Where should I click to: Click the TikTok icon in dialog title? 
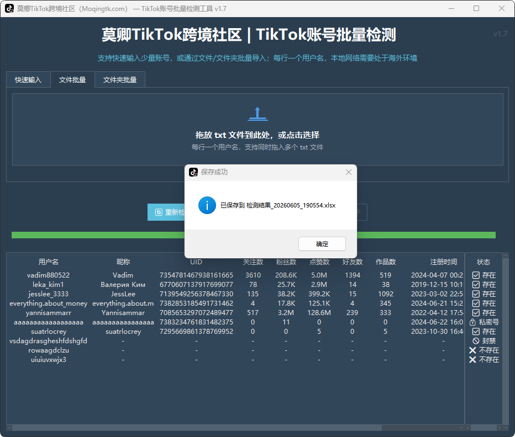(193, 172)
